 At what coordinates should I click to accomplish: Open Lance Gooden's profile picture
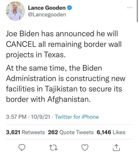[15, 11]
